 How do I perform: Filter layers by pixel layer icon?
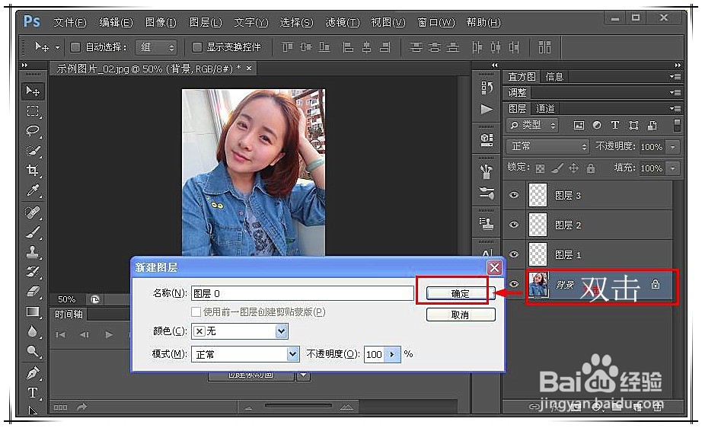[579, 126]
